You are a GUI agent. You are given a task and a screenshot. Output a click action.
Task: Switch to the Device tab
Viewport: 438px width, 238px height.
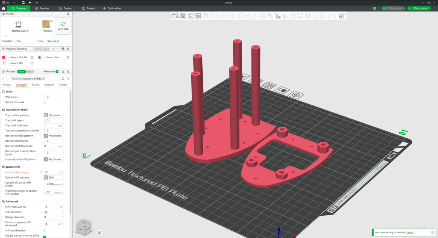coord(65,9)
